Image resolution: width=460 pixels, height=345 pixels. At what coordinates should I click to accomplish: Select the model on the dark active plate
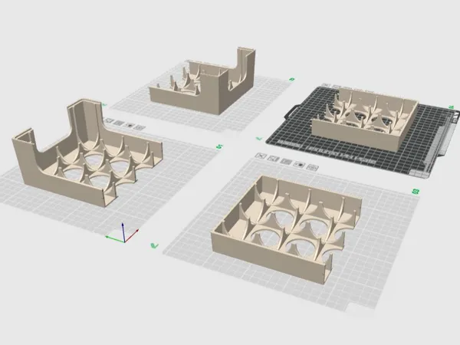pos(363,120)
